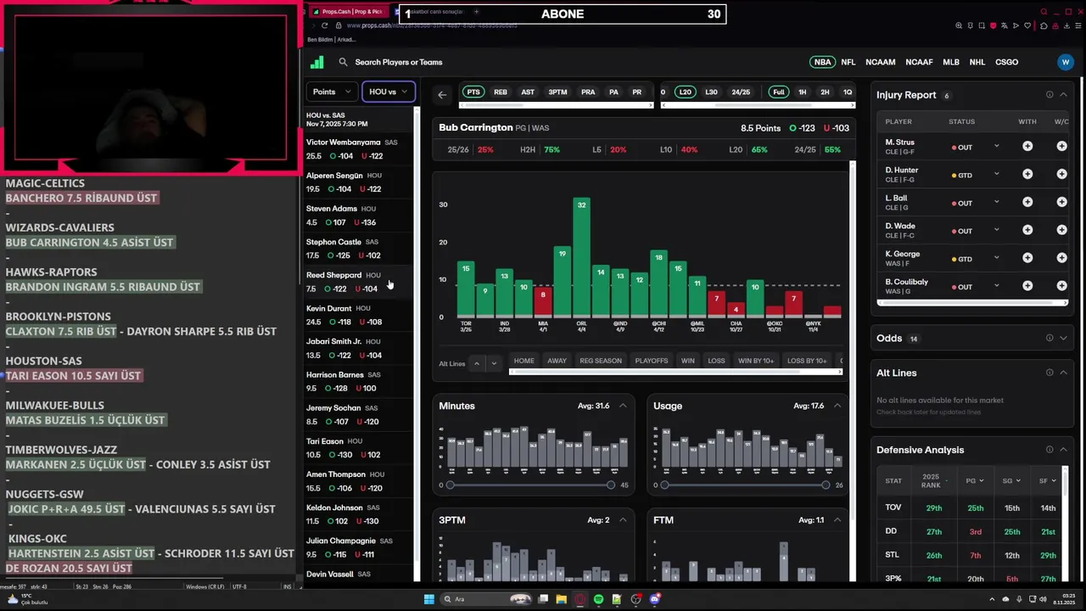Switch to NHL league tab

click(977, 62)
